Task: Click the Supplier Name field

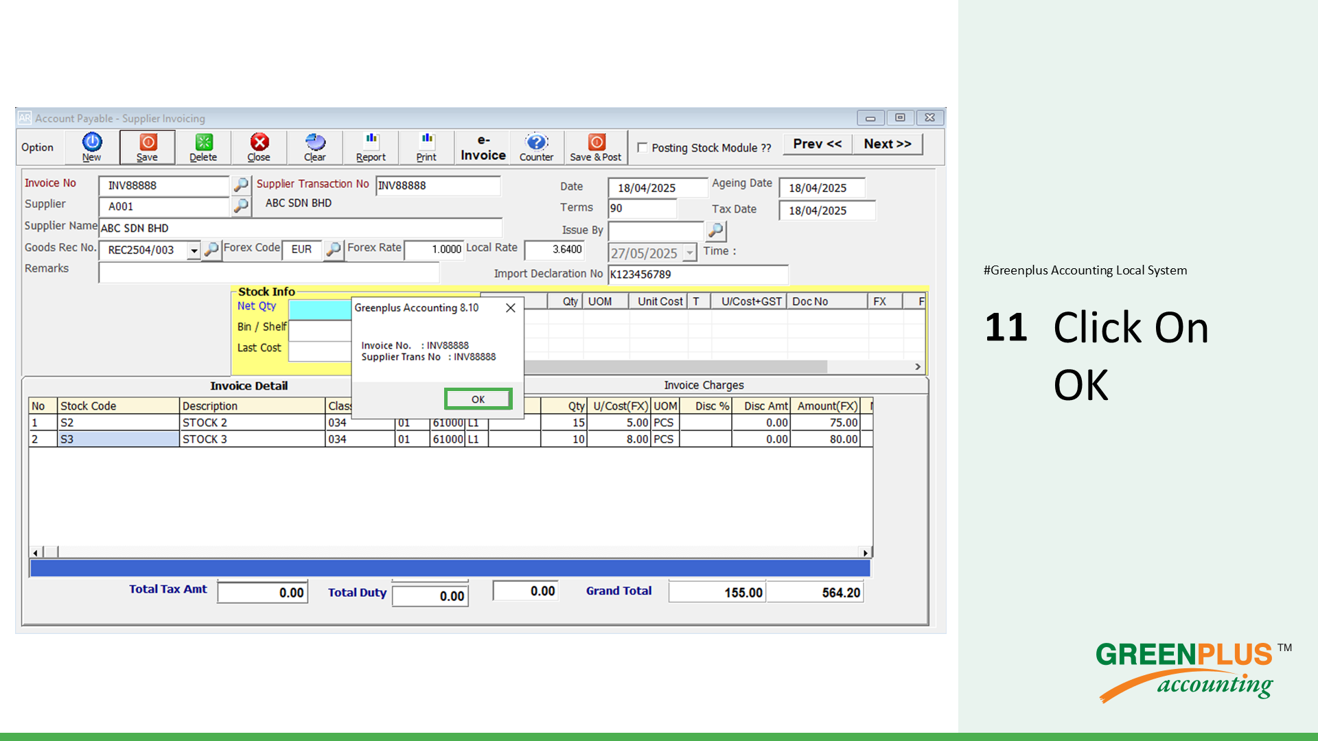Action: point(301,228)
